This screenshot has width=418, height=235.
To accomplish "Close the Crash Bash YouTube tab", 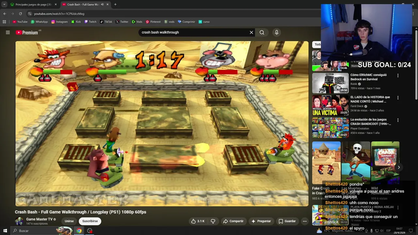I will (x=107, y=5).
